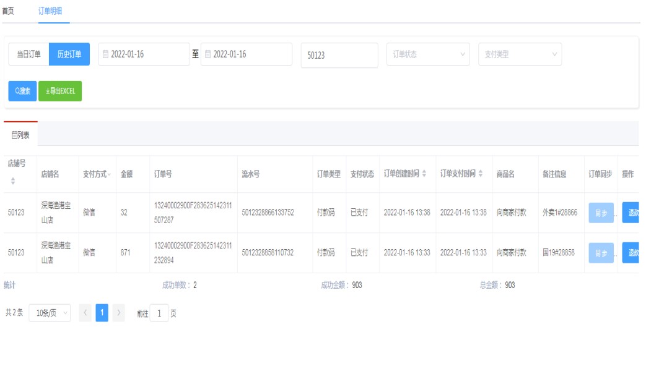Click 同步 button for the 32 amount order
The height and width of the screenshot is (374, 646).
point(601,213)
